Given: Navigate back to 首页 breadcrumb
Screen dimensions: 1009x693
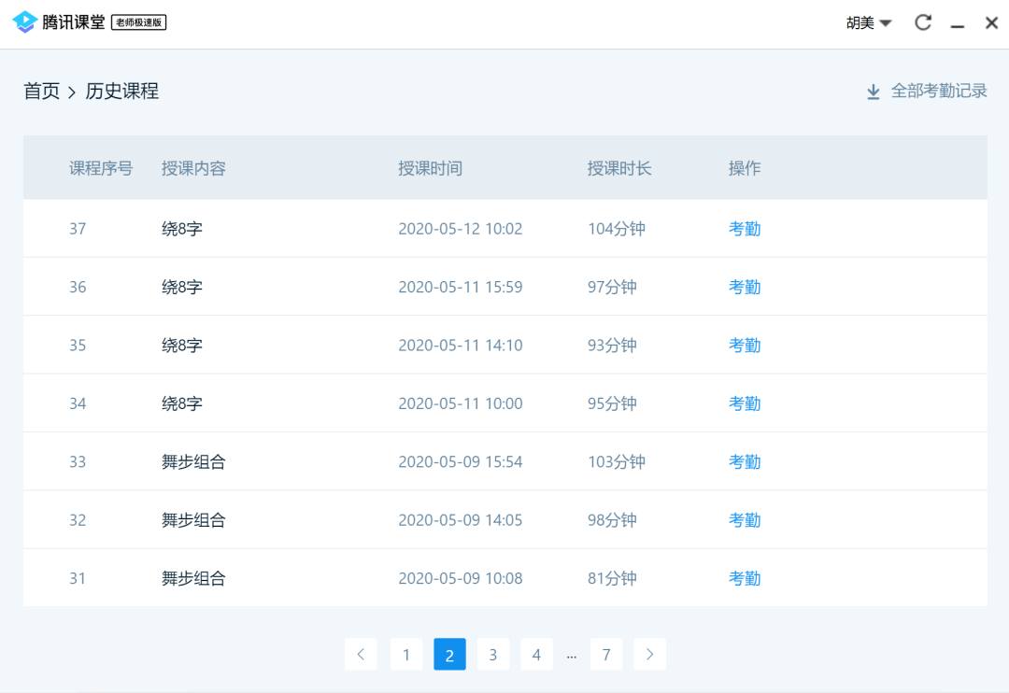Looking at the screenshot, I should point(41,91).
